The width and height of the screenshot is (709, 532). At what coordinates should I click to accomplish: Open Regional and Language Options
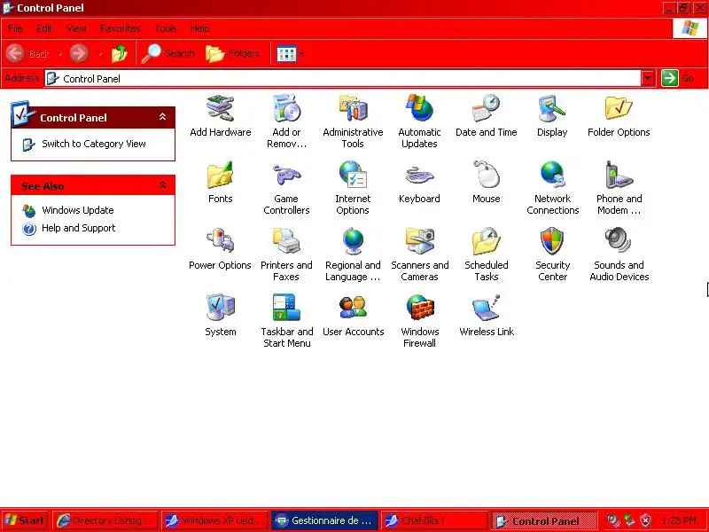pyautogui.click(x=353, y=254)
